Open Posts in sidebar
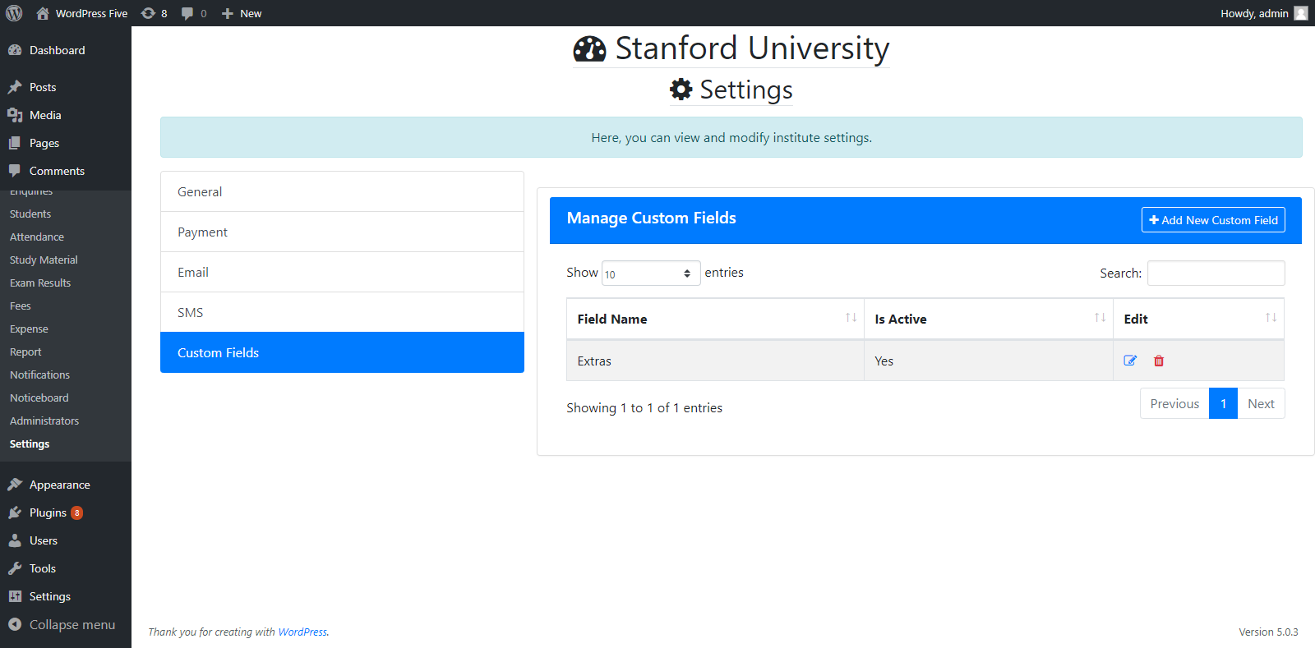The height and width of the screenshot is (648, 1315). [43, 87]
